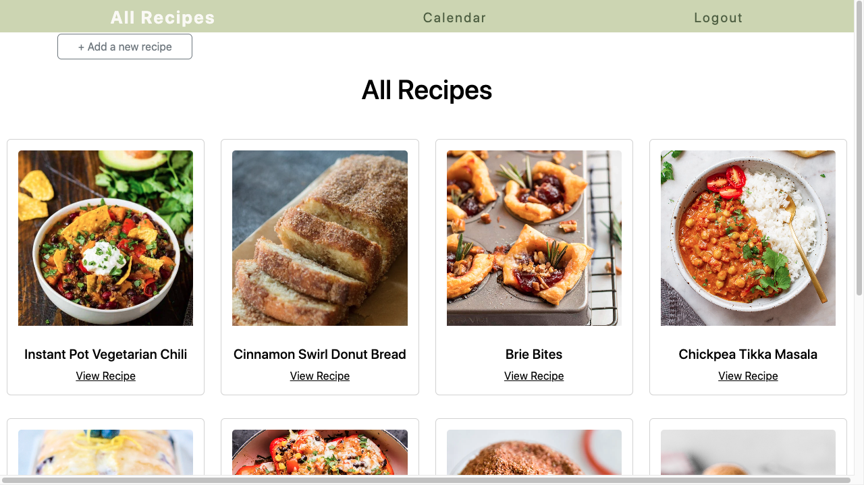864x485 pixels.
Task: Open the Calendar page
Action: 454,18
